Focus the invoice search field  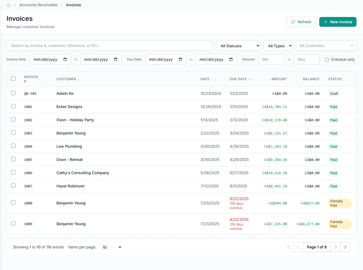[x=110, y=46]
